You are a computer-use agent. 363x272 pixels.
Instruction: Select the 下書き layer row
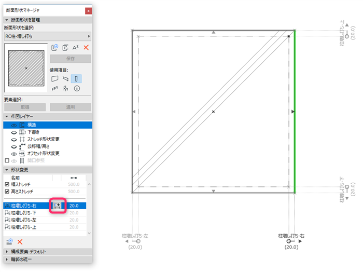pyautogui.click(x=48, y=132)
